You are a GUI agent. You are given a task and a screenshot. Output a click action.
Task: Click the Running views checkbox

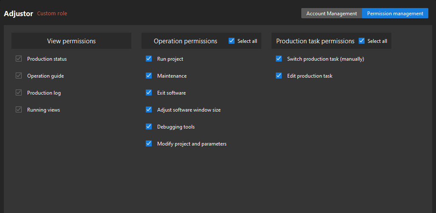(x=19, y=110)
